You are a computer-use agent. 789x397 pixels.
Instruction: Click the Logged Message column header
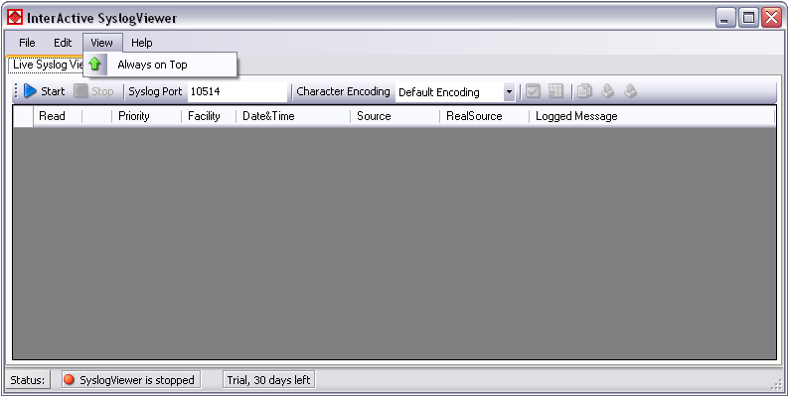(x=576, y=116)
